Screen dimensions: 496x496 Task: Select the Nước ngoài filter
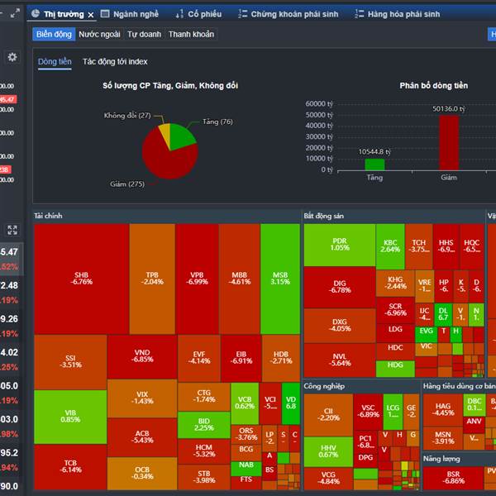(99, 34)
